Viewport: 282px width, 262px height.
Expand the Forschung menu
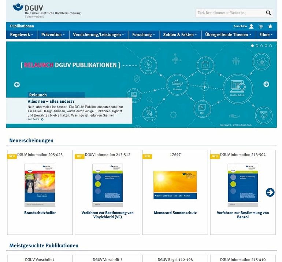tap(144, 34)
